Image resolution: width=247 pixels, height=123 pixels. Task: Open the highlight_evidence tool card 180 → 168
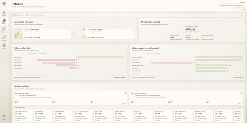[x=203, y=116]
